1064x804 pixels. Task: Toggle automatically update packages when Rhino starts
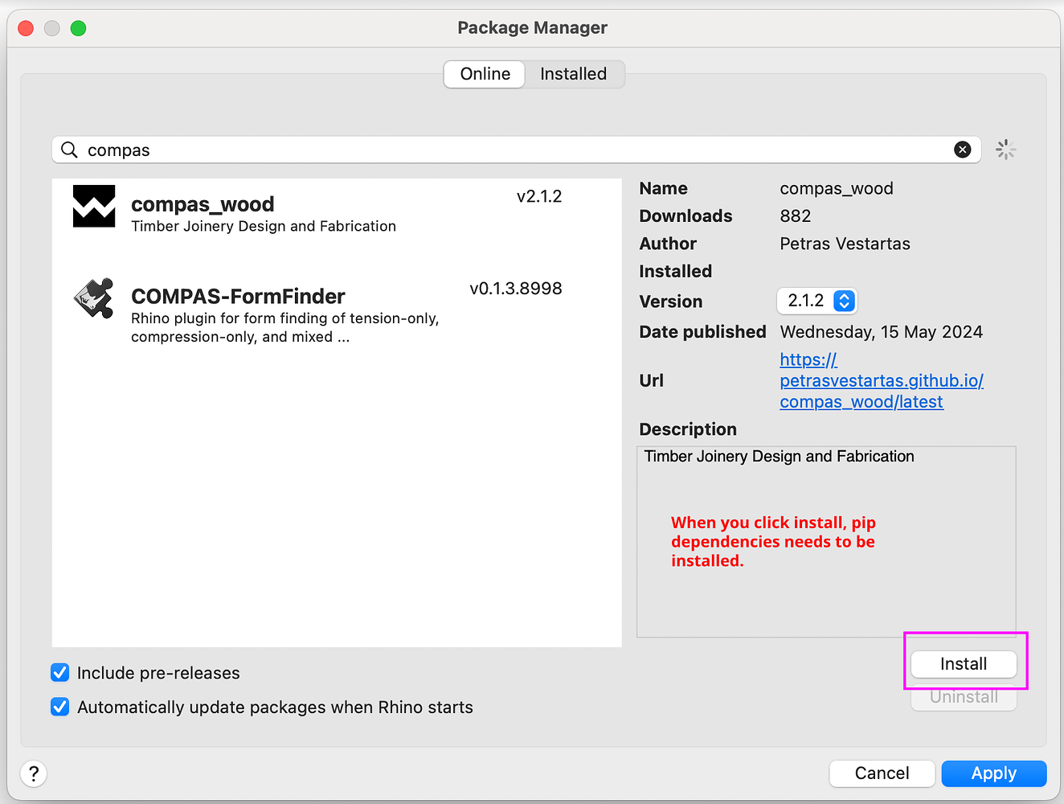(60, 707)
